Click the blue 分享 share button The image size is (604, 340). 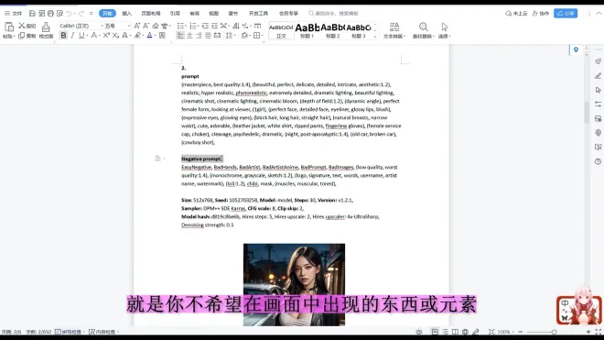tap(566, 14)
